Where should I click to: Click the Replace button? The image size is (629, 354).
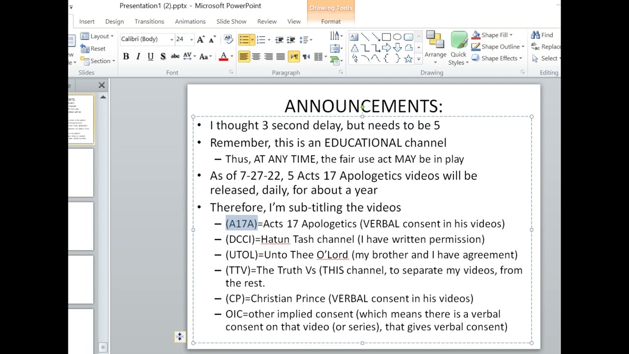pyautogui.click(x=545, y=47)
